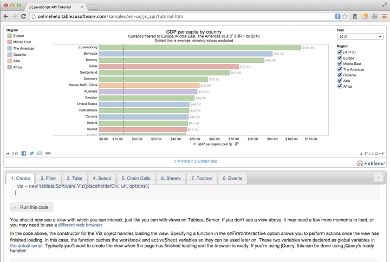390x262 pixels.
Task: Click the share arrow icon labeled 共有
Action: pos(12,154)
